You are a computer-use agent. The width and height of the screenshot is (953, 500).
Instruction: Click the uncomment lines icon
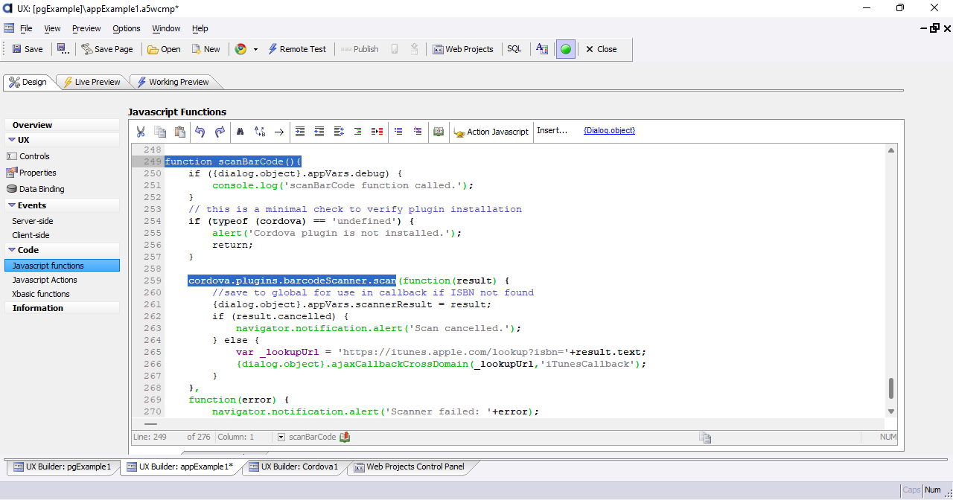[418, 132]
